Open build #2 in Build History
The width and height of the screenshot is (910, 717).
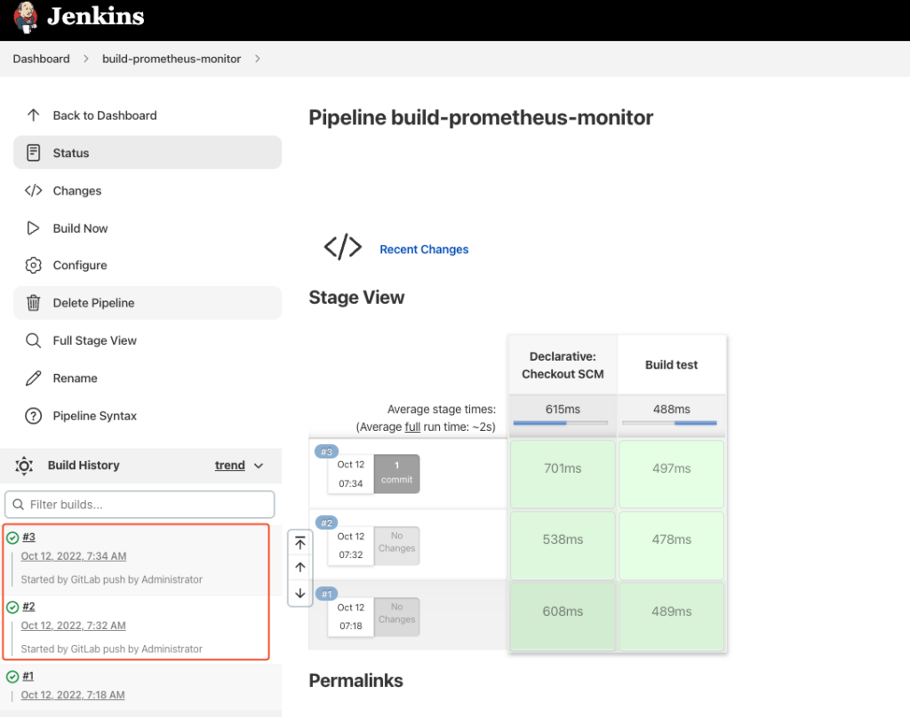pyautogui.click(x=28, y=607)
